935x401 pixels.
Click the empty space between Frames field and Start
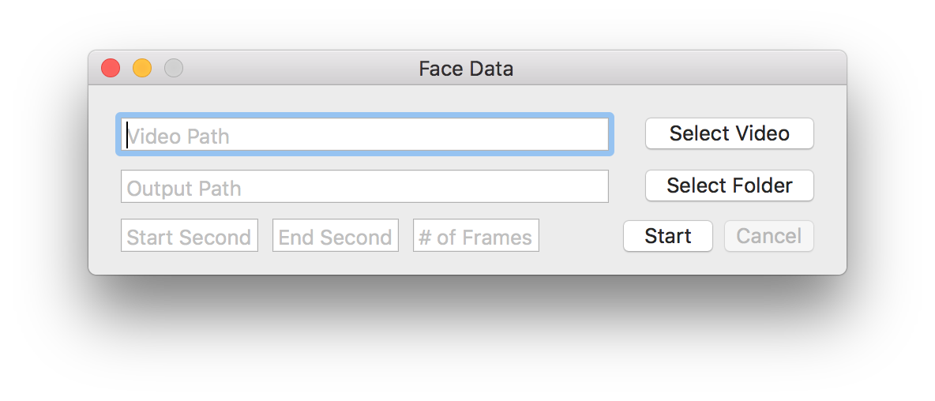point(581,236)
